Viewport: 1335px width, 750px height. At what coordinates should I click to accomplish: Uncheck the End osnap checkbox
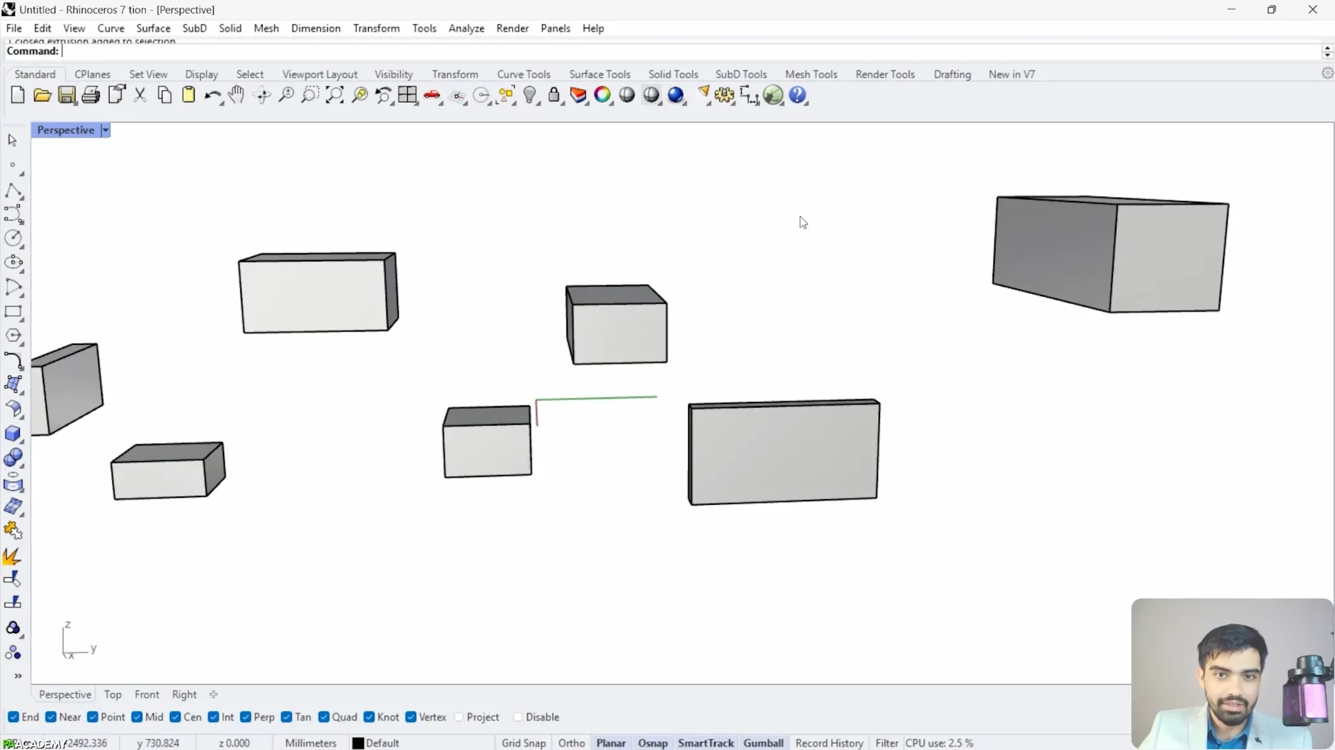(13, 717)
